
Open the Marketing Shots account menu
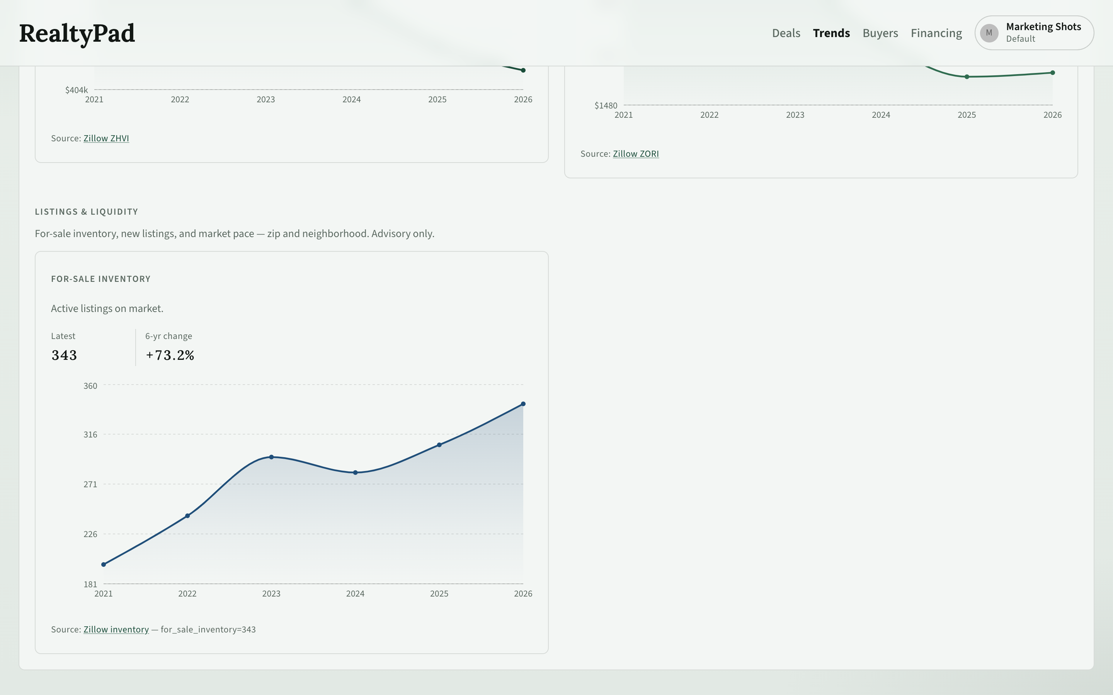[x=1034, y=33]
